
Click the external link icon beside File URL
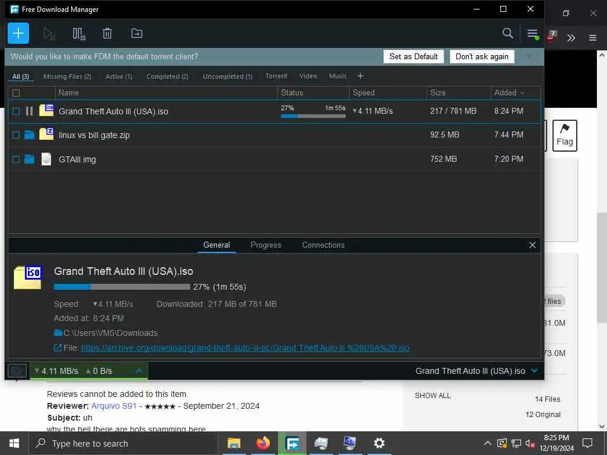click(57, 348)
